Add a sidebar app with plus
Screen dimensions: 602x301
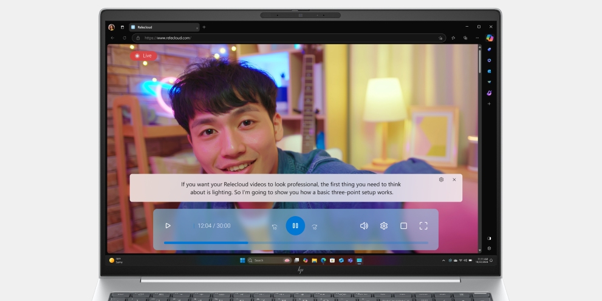(x=489, y=104)
